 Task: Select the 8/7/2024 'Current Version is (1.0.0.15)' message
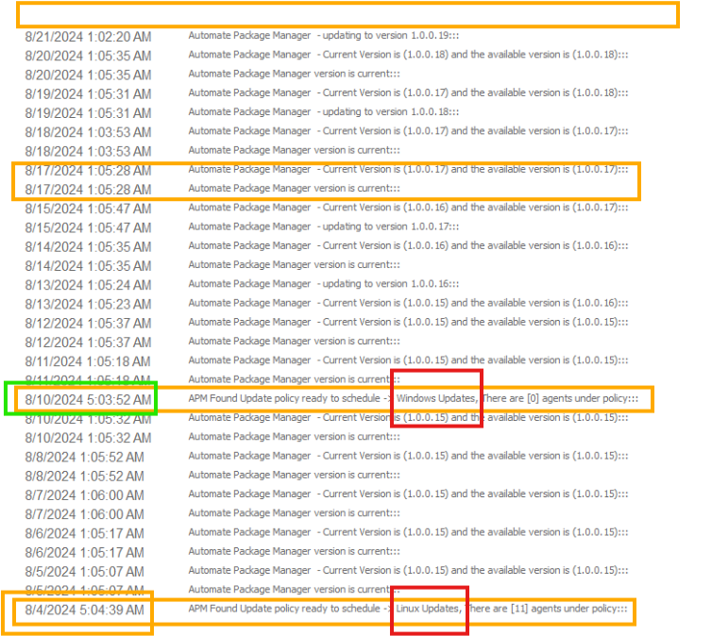[408, 494]
